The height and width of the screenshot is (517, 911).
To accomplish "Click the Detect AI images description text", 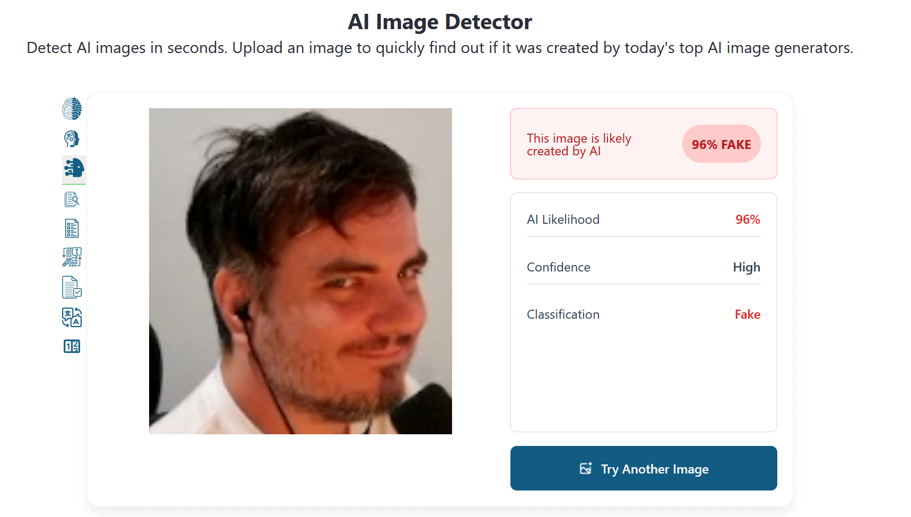I will coord(440,48).
